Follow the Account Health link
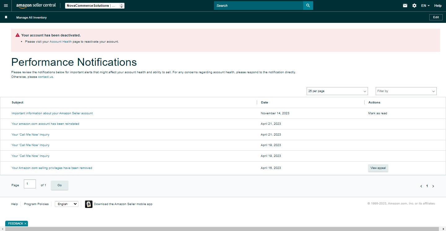 [x=61, y=42]
